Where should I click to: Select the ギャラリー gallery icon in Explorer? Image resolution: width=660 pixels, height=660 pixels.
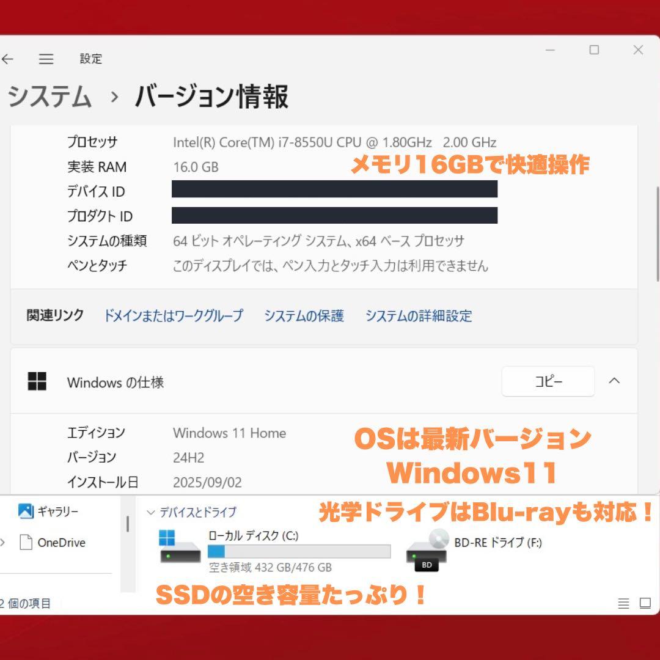[26, 511]
